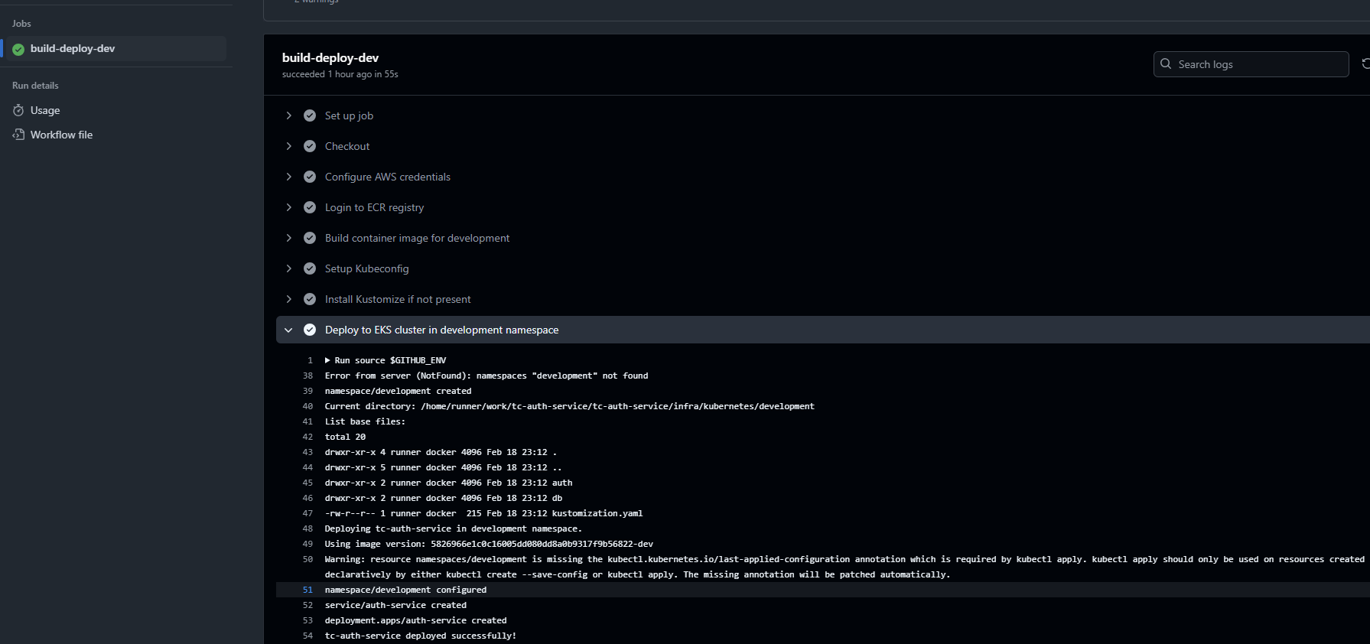Screen dimensions: 1370x644
Task: Expand Build container image for development step
Action: pos(288,238)
